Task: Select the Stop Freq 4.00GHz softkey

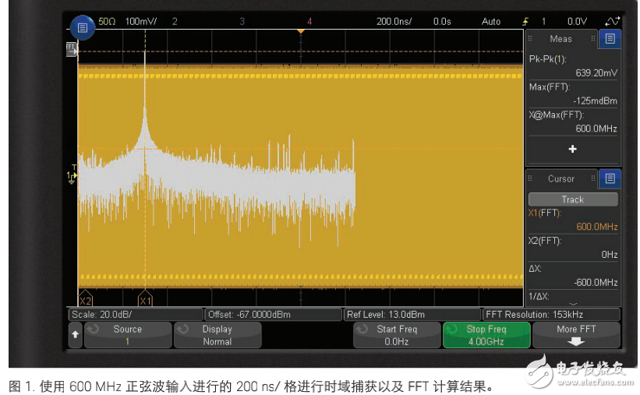Action: click(486, 335)
